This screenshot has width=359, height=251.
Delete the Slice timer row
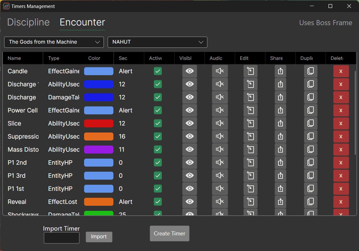point(341,123)
